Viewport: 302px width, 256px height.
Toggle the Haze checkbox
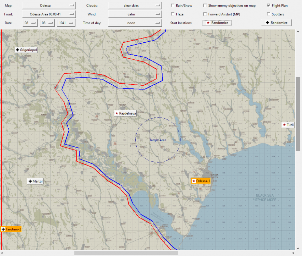(173, 14)
